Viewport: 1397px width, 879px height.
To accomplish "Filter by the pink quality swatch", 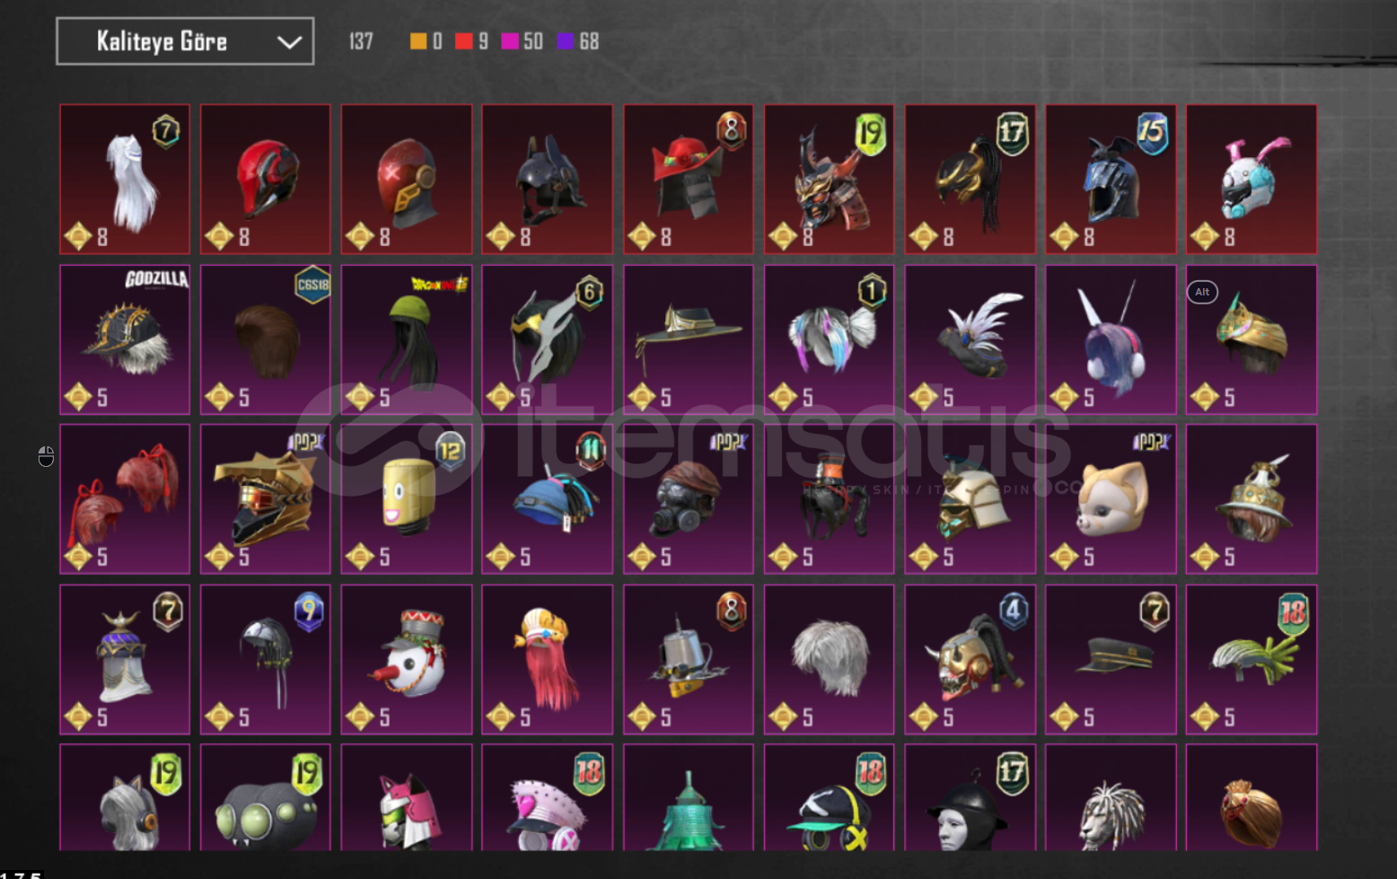I will [x=509, y=41].
